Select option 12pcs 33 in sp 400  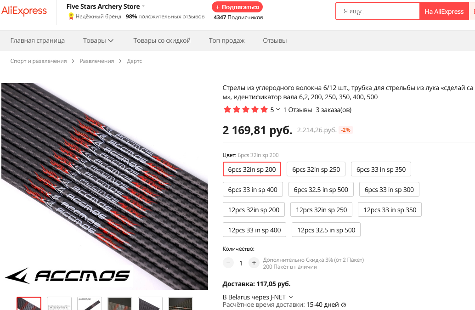tap(254, 230)
